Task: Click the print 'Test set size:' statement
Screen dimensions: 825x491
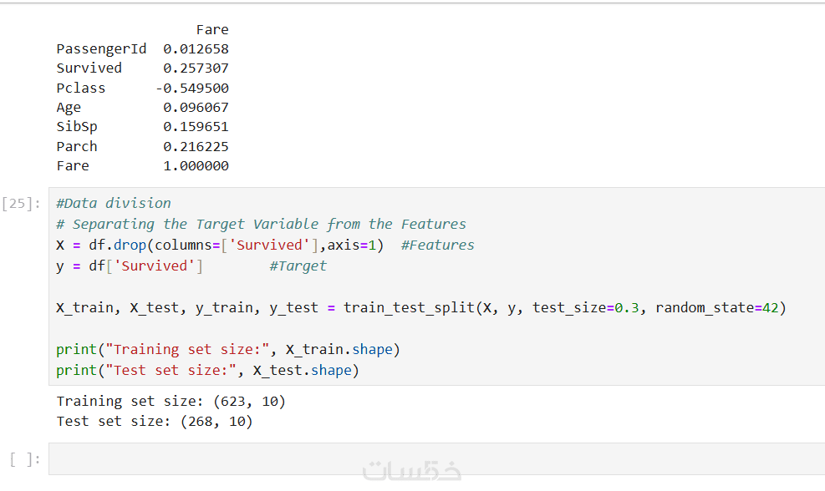Action: [207, 370]
